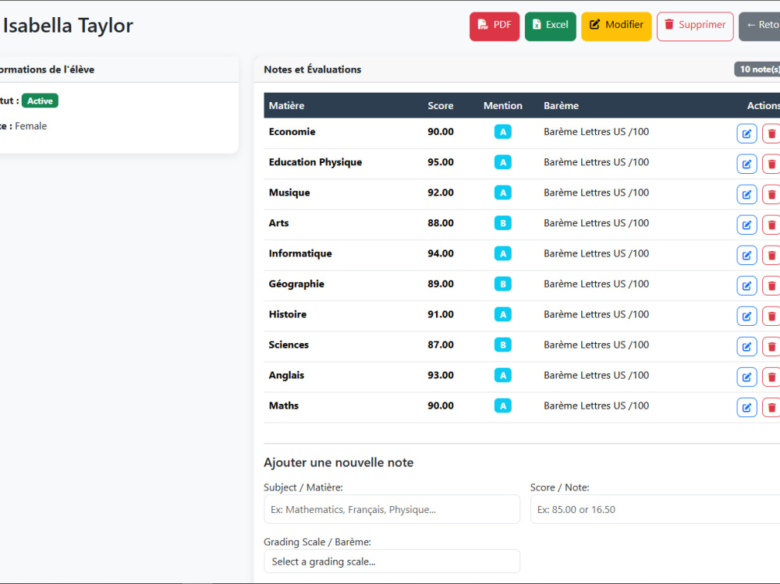Click the Score column header
Image resolution: width=780 pixels, height=584 pixels.
440,105
